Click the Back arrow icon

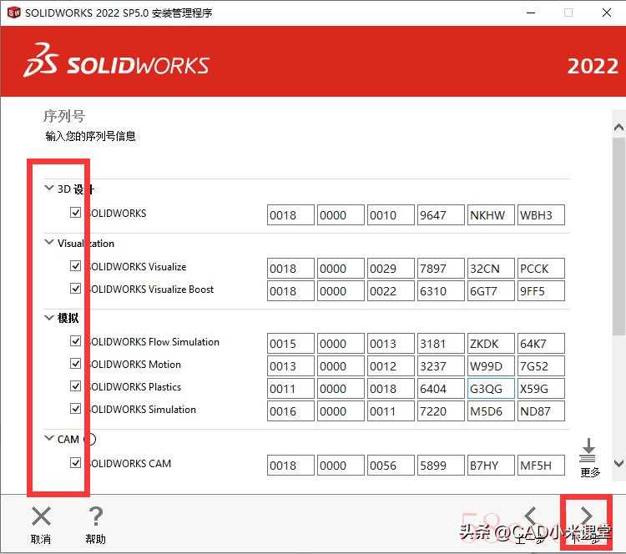click(531, 516)
